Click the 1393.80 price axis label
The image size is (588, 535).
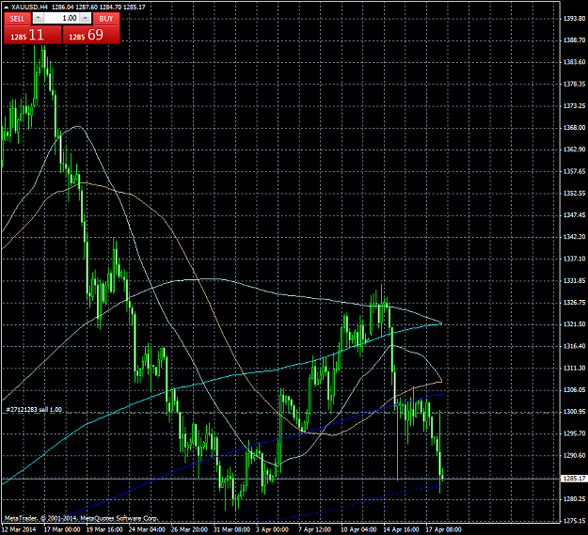[x=575, y=18]
